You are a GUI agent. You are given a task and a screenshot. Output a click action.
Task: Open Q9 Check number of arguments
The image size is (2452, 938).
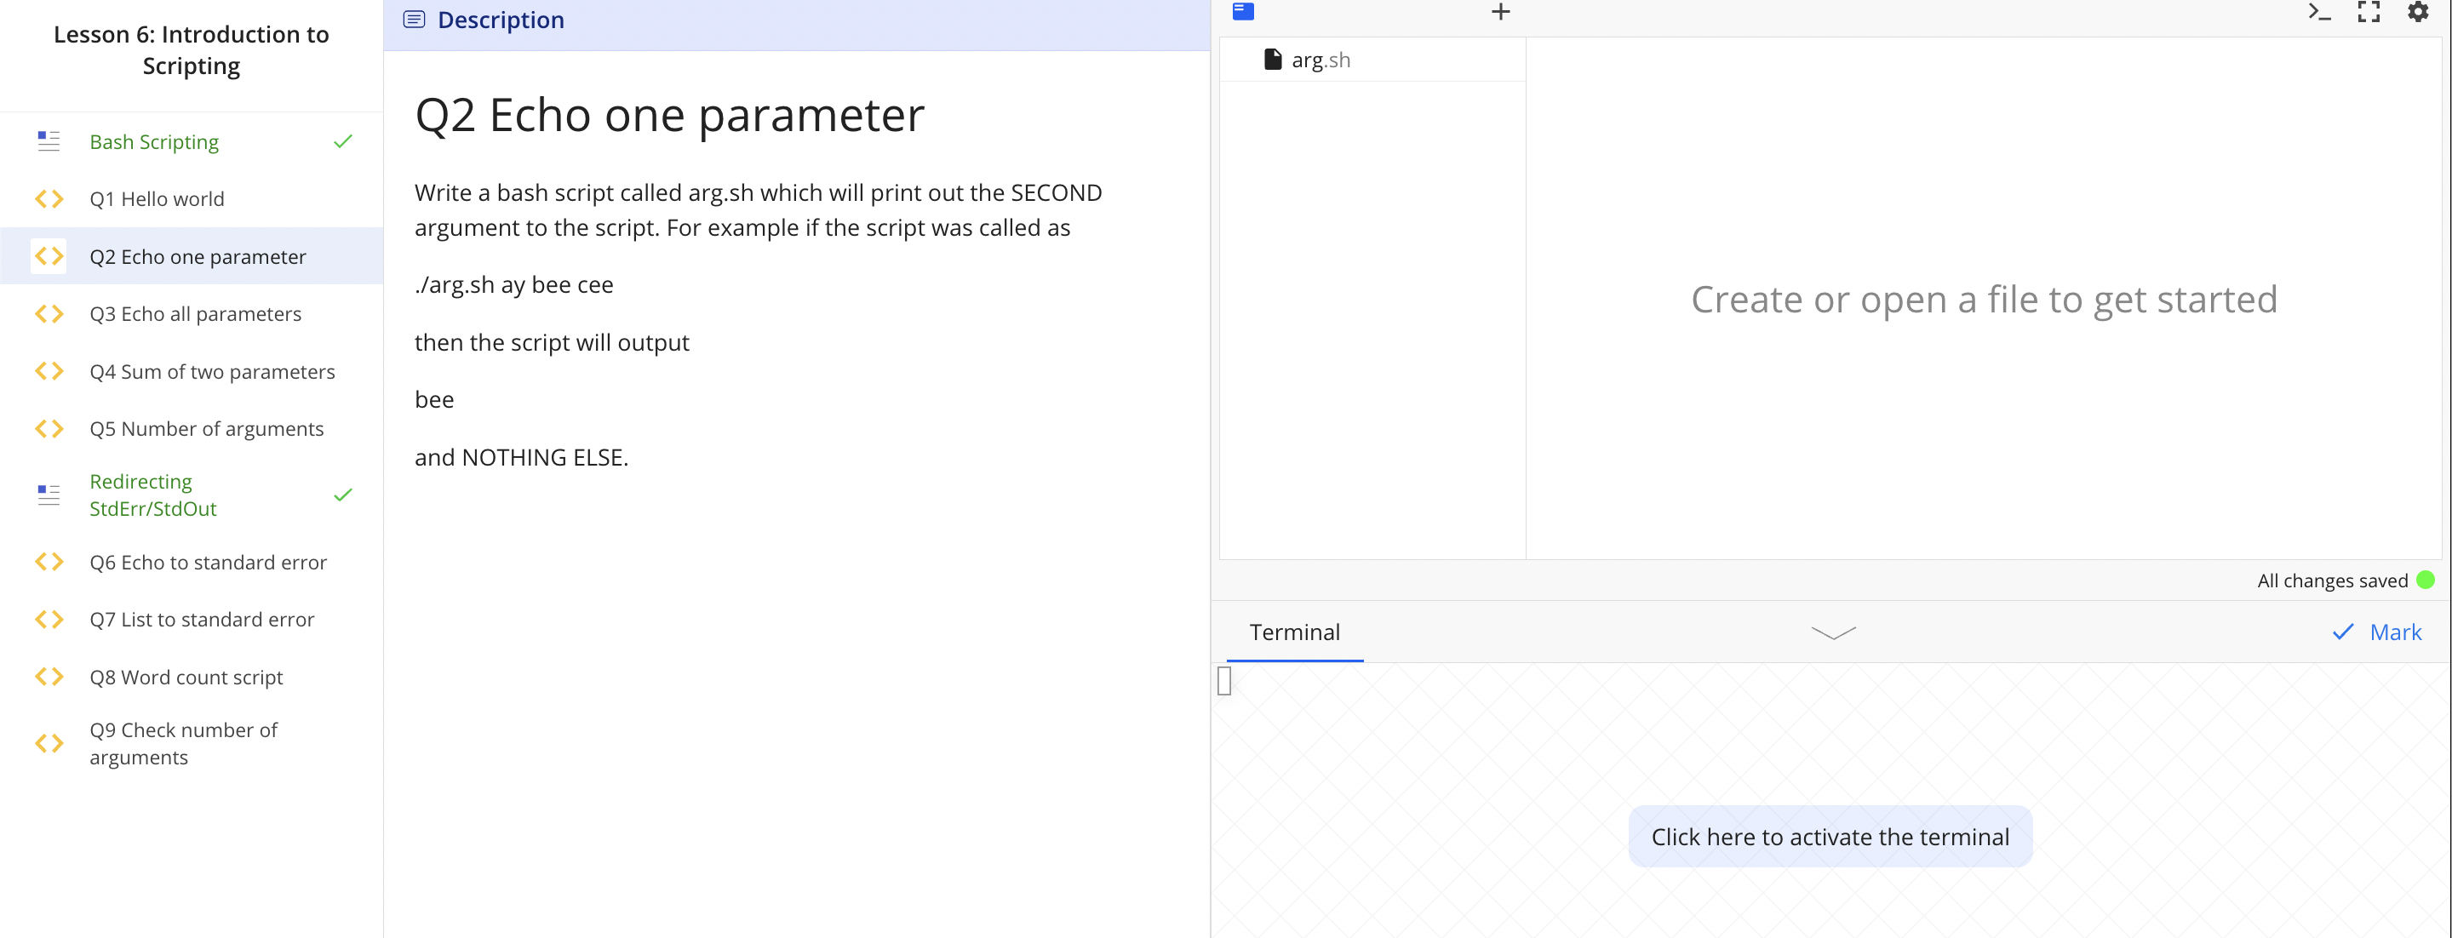coord(184,743)
